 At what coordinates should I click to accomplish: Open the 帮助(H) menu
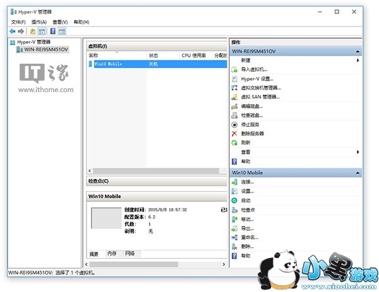tap(81, 22)
